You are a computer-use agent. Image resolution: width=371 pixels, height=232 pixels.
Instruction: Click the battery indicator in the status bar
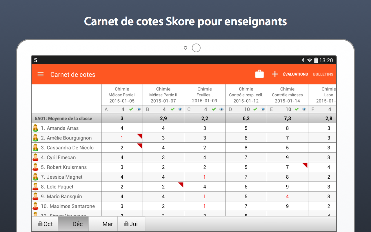click(316, 60)
